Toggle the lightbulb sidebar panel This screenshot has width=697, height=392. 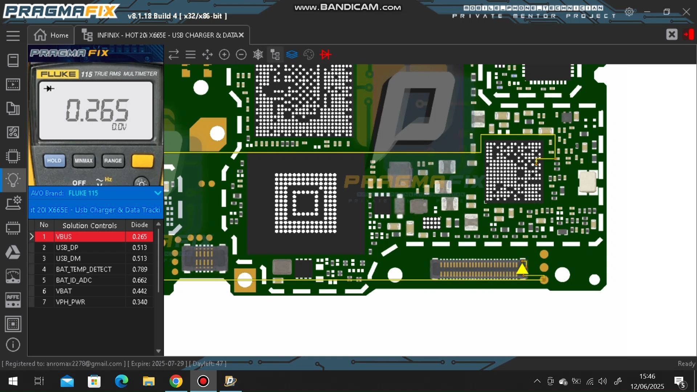point(13,180)
